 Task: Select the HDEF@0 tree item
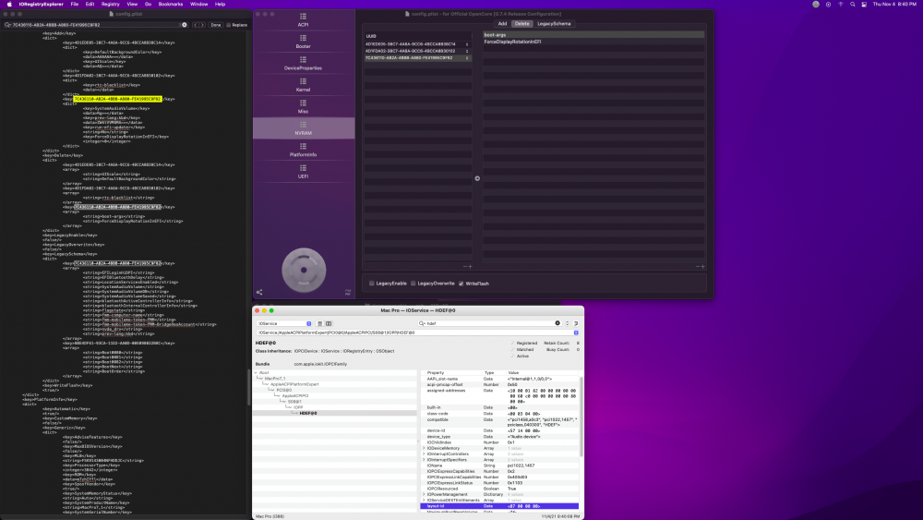[x=308, y=414]
